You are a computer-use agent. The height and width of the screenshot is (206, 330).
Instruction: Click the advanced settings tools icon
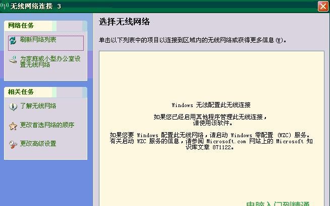pos(13,145)
